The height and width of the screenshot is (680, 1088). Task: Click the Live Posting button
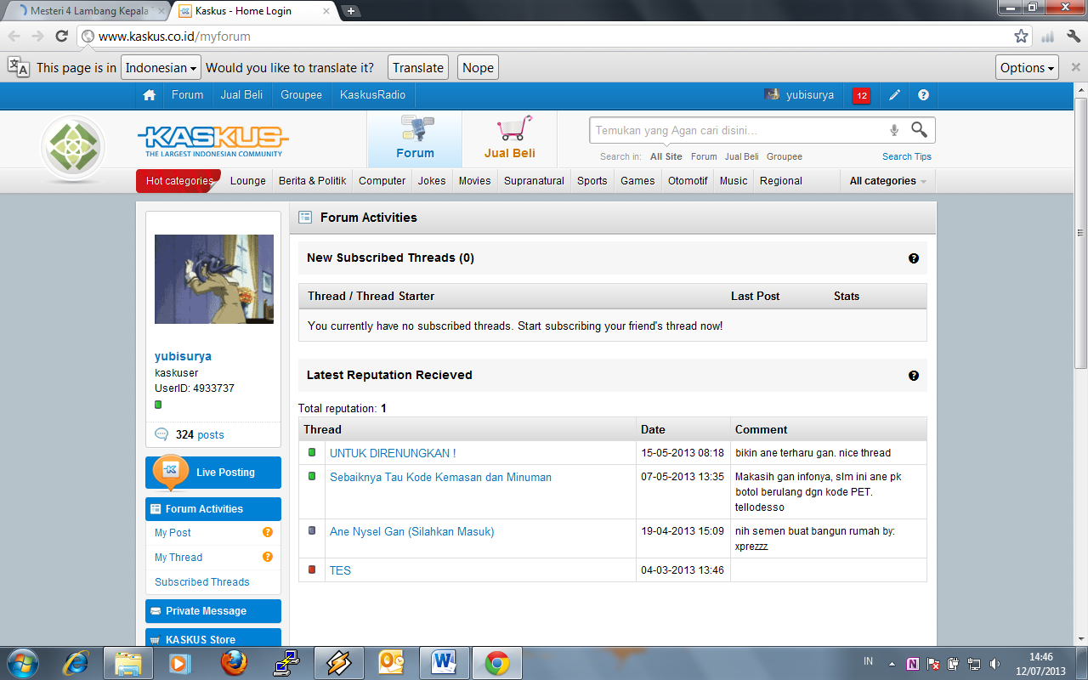pos(213,473)
